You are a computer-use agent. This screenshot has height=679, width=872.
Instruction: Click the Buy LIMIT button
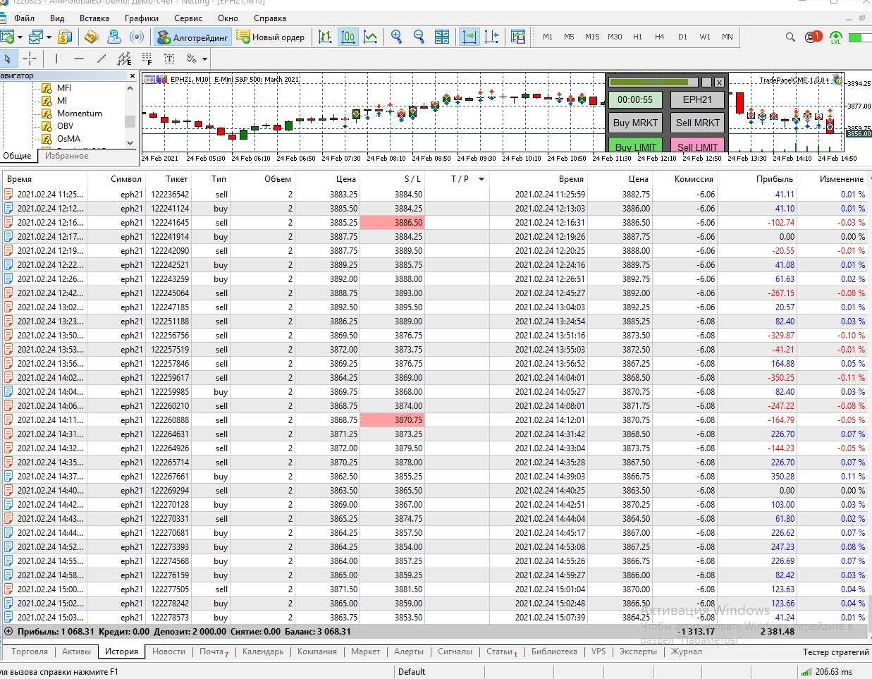tap(636, 145)
